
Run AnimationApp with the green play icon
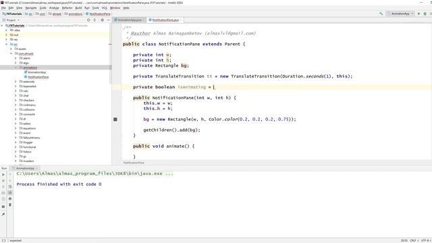click(418, 13)
